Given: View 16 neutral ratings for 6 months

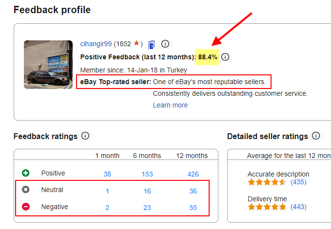Looking at the screenshot, I should (x=147, y=191).
